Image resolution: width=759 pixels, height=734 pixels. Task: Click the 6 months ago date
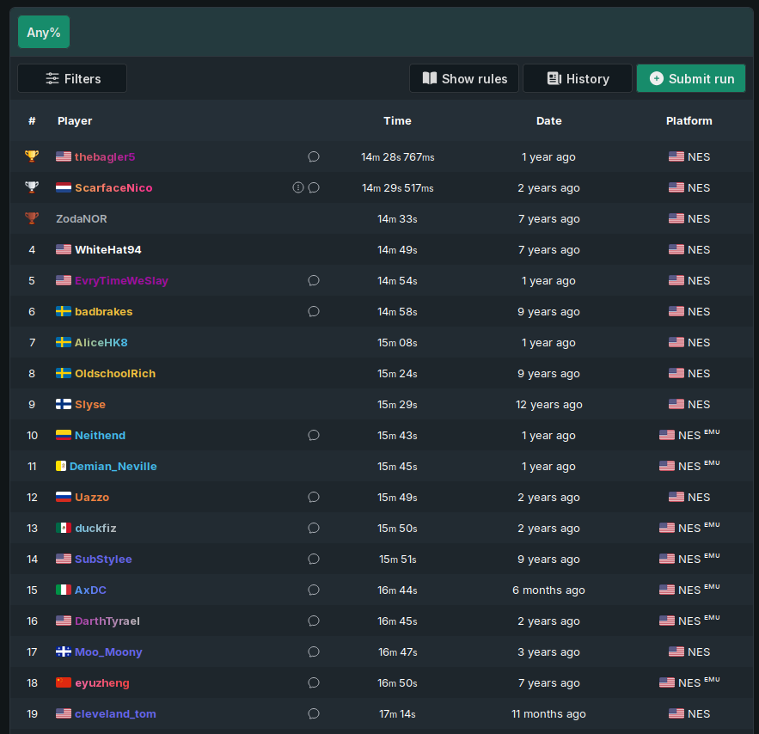[x=549, y=590]
